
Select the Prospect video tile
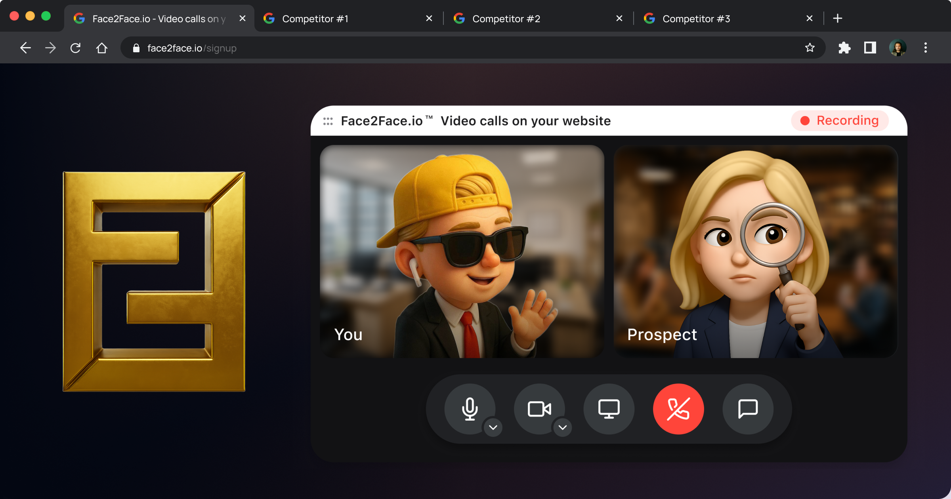[x=755, y=251]
